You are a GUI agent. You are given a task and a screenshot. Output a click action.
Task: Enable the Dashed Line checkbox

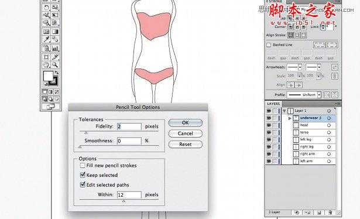[269, 45]
